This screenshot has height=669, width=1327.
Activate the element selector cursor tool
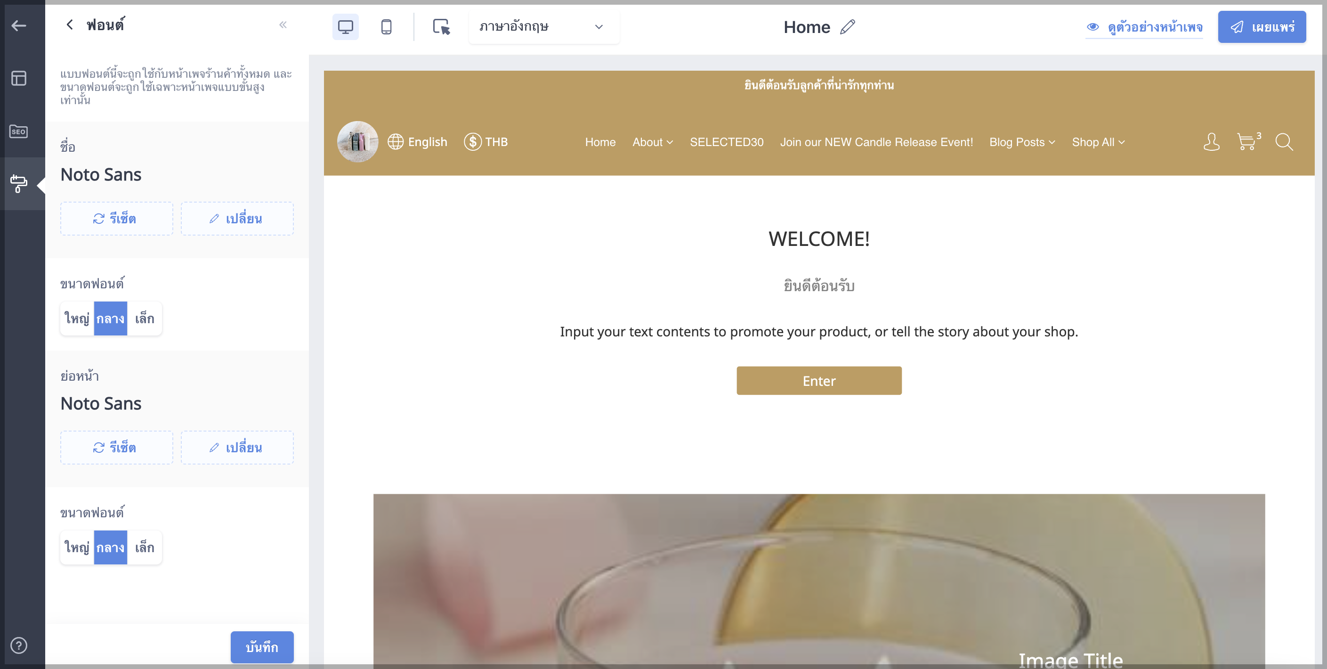click(x=442, y=27)
